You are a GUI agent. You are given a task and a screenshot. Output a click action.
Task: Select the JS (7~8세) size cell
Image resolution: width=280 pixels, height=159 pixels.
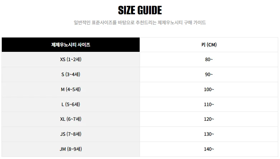pyautogui.click(x=71, y=134)
